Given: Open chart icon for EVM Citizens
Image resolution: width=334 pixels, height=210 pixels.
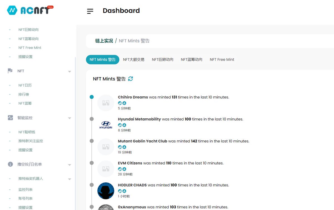Looking at the screenshot, I should click(120, 169).
